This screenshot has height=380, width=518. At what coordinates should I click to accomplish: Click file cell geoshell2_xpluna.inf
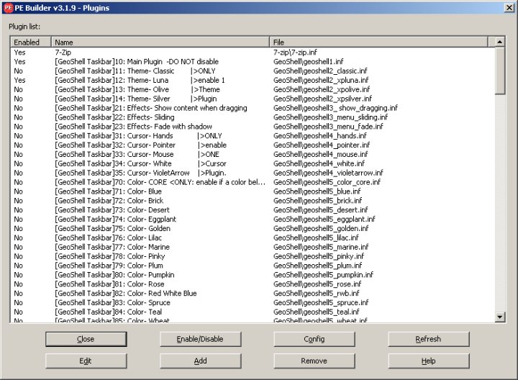[321, 80]
